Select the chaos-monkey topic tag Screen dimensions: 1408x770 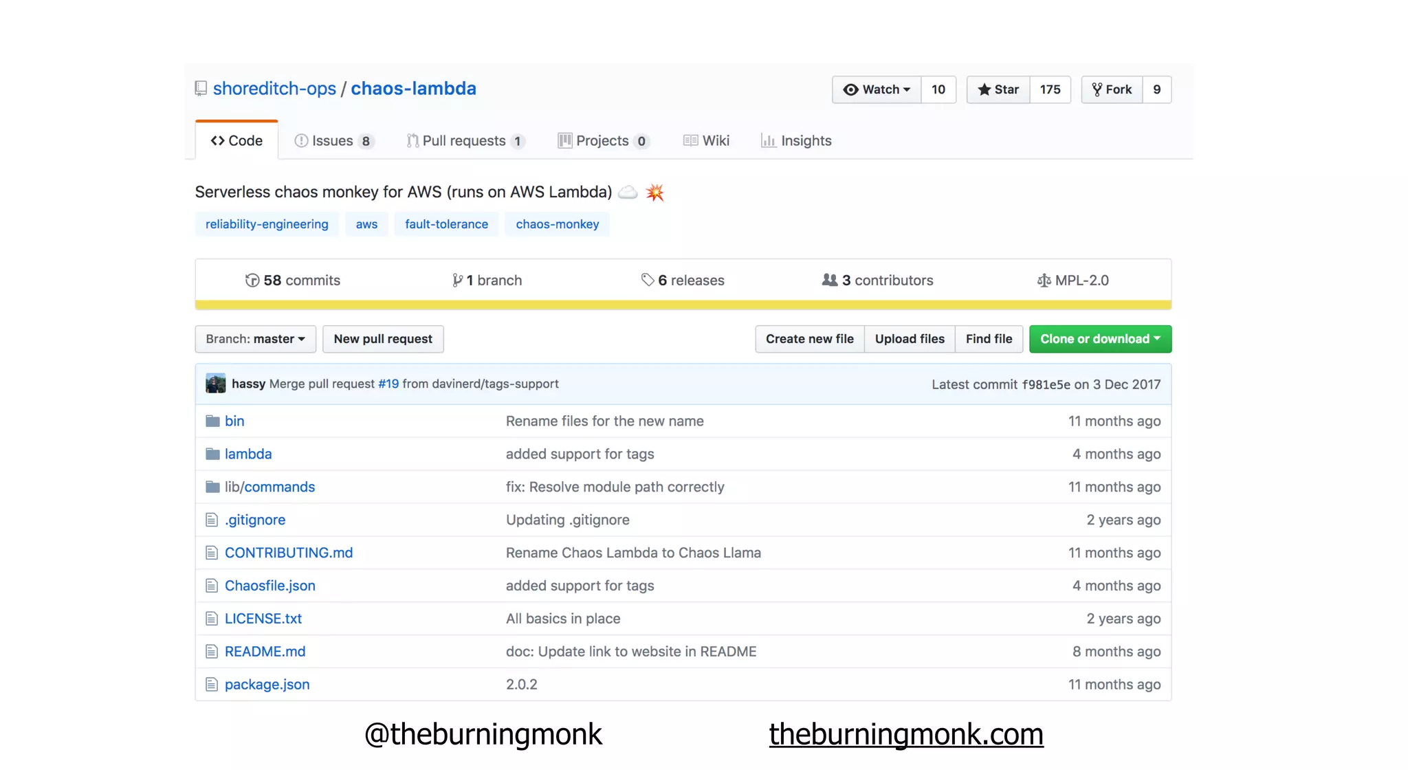557,224
